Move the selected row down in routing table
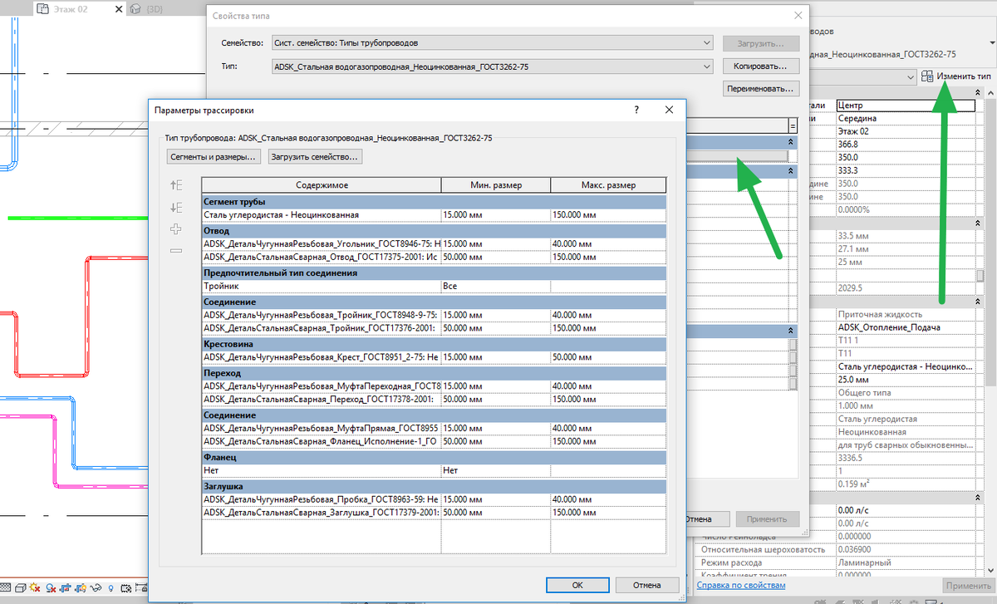 [175, 208]
